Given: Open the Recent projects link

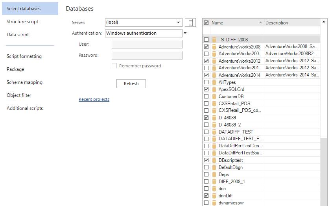Looking at the screenshot, I should [x=94, y=99].
